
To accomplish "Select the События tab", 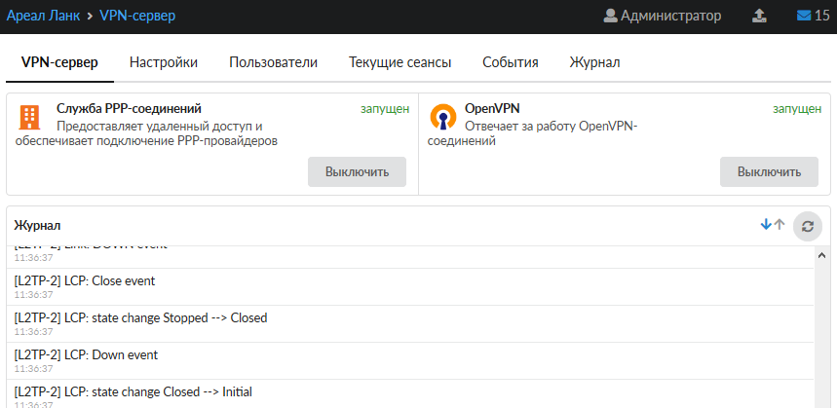I will point(510,62).
